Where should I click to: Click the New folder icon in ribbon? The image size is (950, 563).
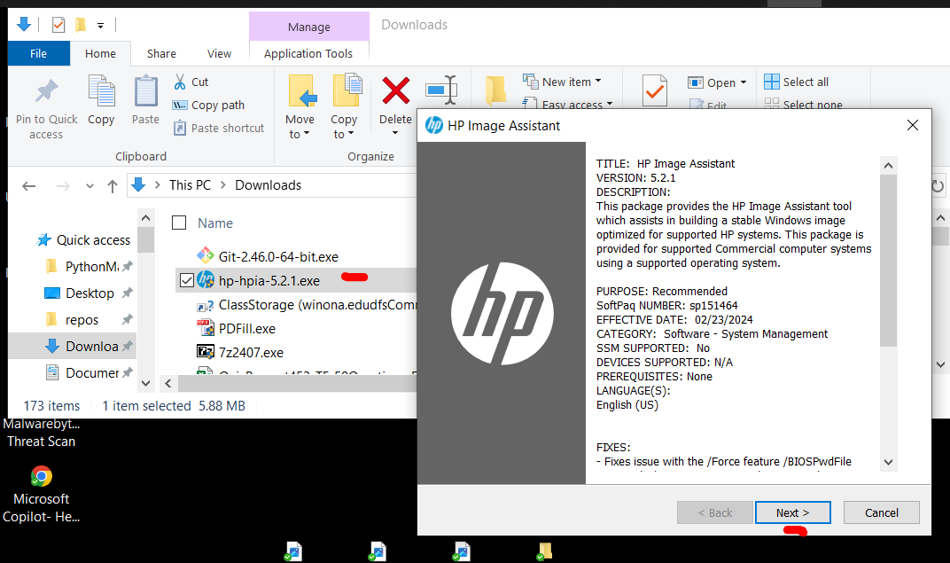pyautogui.click(x=495, y=91)
